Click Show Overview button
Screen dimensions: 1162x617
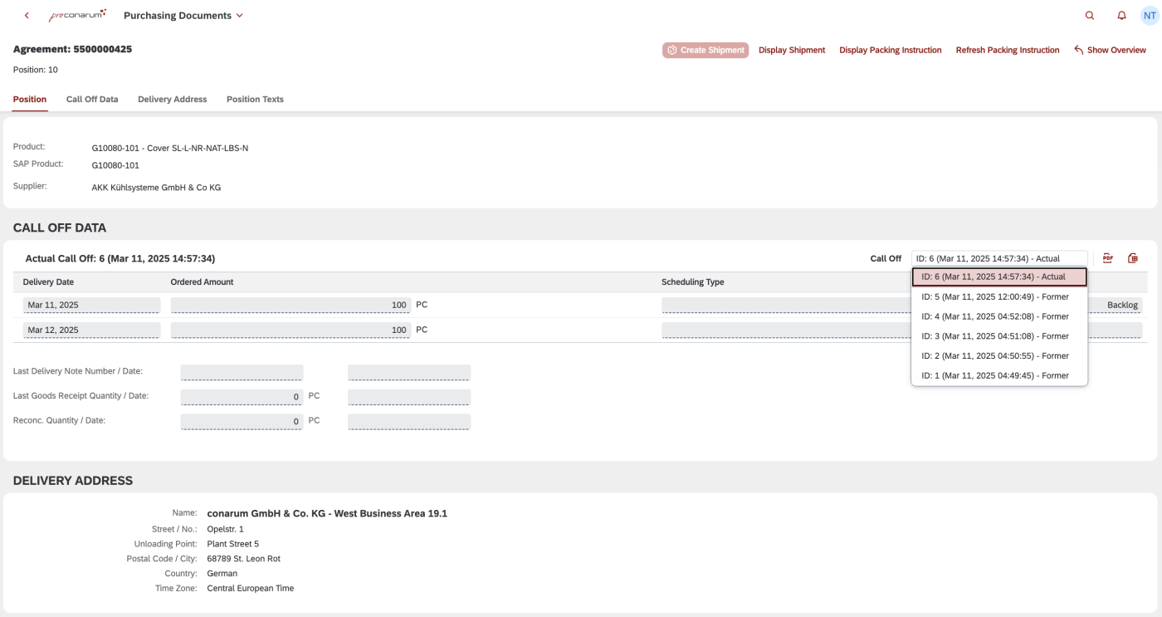click(x=1110, y=50)
